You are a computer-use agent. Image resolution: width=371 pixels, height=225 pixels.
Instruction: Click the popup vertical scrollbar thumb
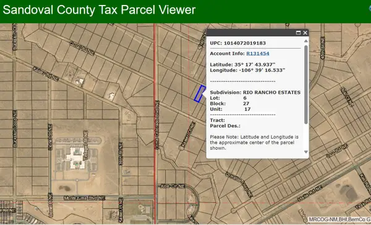pyautogui.click(x=306, y=84)
